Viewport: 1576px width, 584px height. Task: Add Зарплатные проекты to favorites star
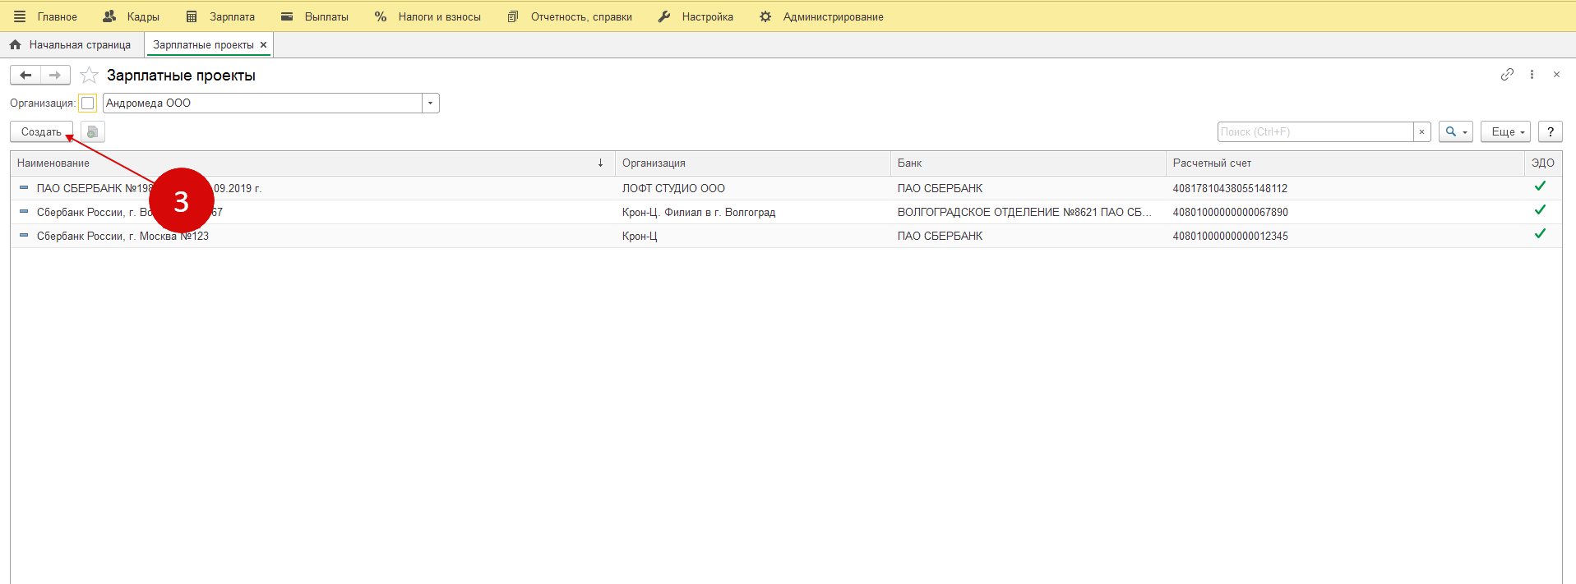point(89,76)
